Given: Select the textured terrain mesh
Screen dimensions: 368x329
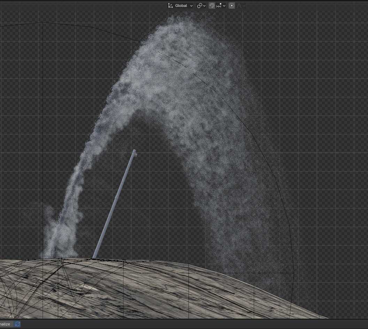Looking at the screenshot, I should tap(139, 292).
